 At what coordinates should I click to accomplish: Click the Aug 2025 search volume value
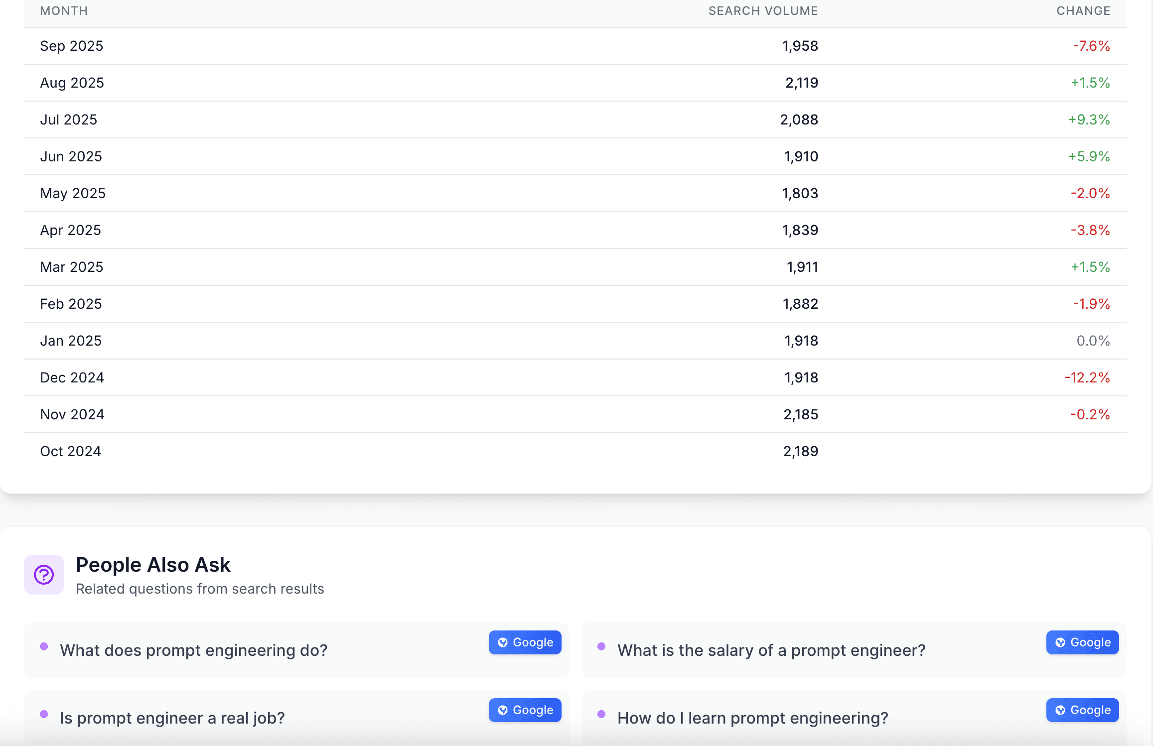(x=801, y=83)
